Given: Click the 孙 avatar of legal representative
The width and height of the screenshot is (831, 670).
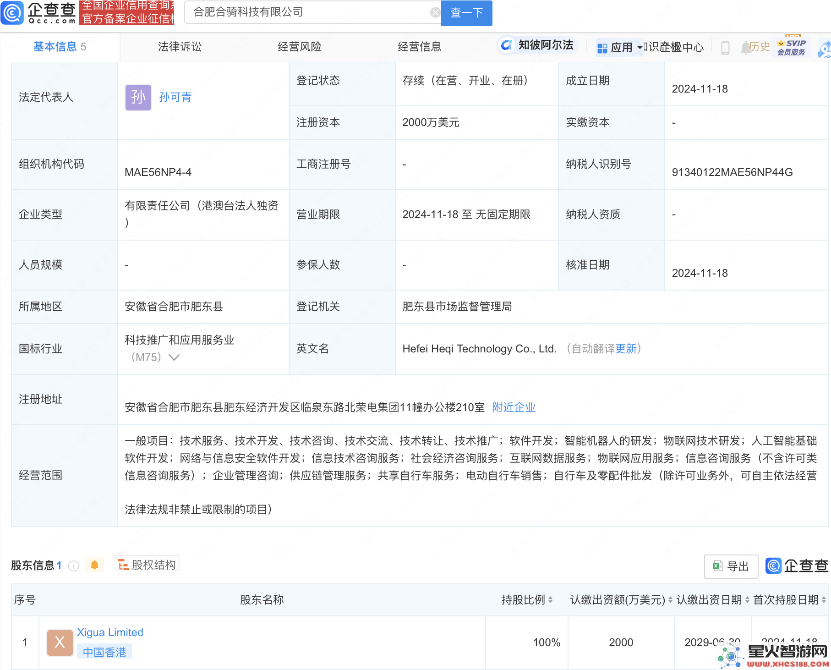Looking at the screenshot, I should [138, 97].
